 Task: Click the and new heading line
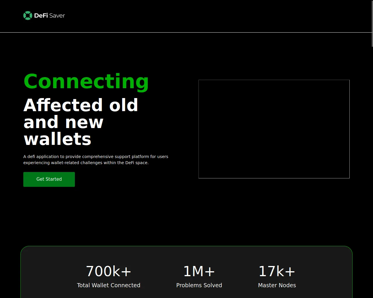(x=64, y=122)
